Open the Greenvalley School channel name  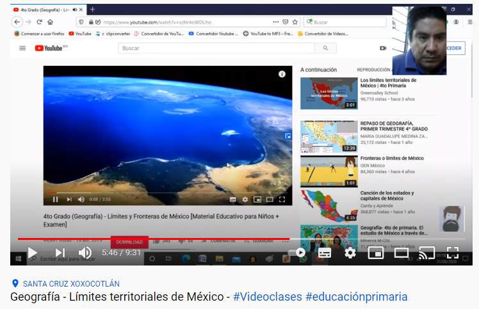point(379,93)
